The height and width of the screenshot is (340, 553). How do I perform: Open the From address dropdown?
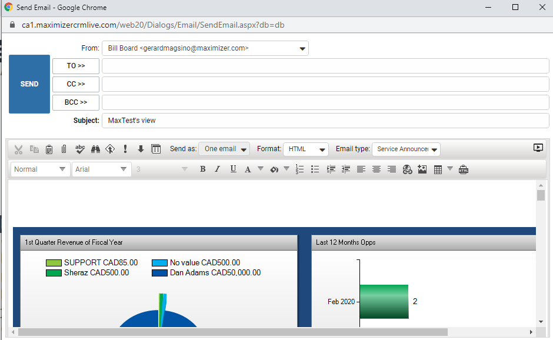205,48
